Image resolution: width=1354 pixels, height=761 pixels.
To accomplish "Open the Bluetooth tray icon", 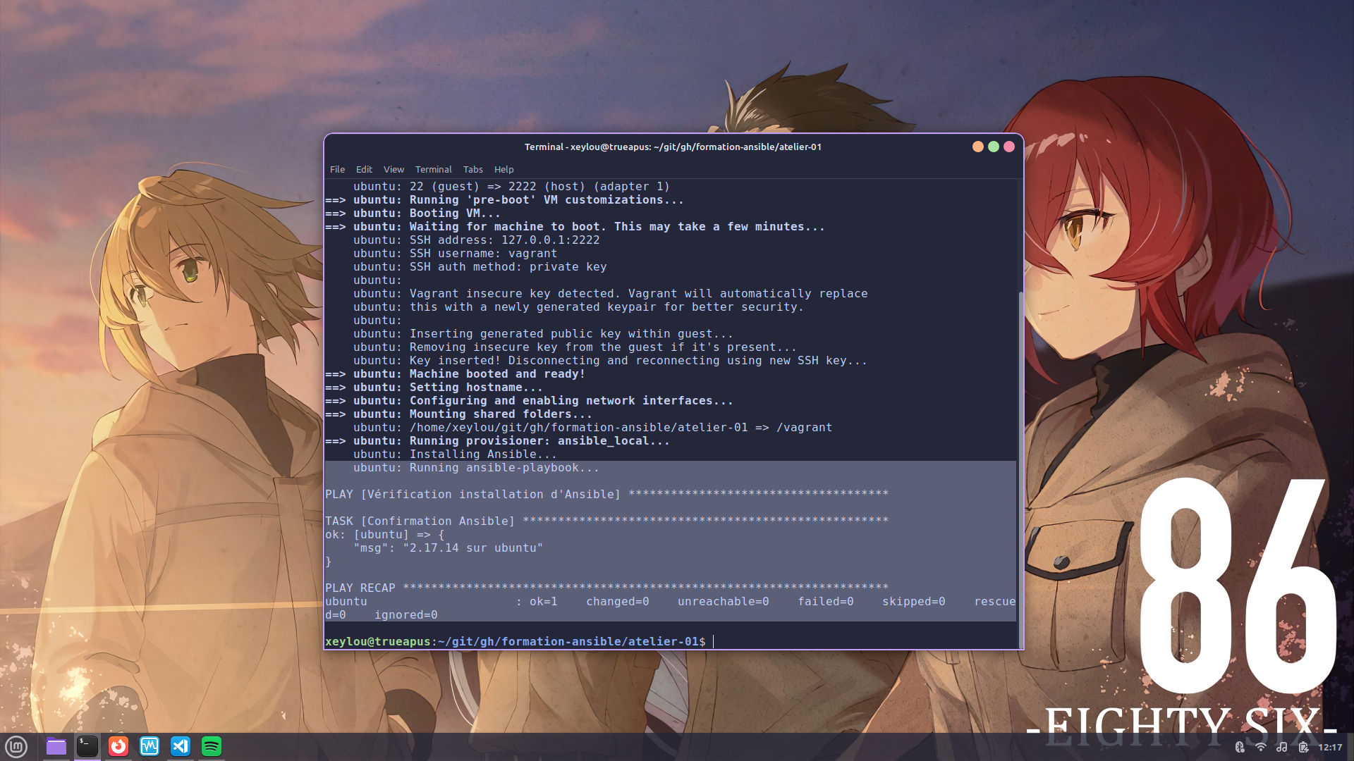I will (1240, 747).
